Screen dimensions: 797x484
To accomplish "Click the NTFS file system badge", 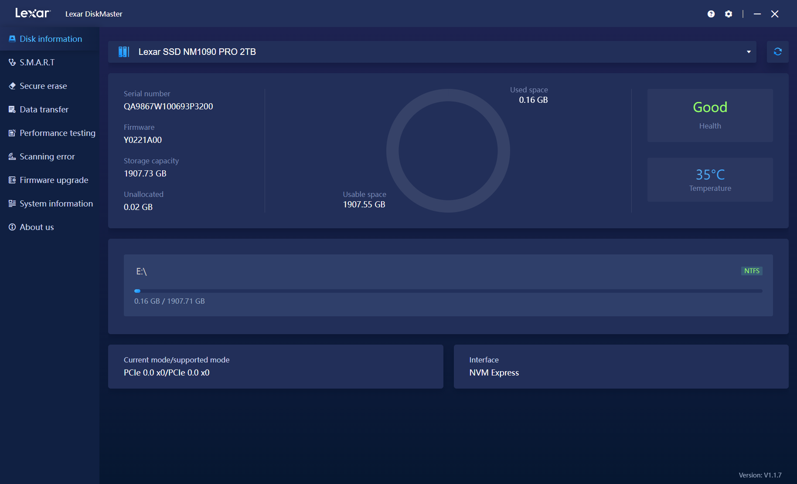I will coord(752,271).
